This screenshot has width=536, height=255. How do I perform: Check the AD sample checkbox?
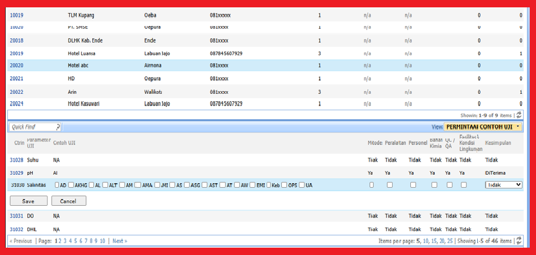(57, 185)
